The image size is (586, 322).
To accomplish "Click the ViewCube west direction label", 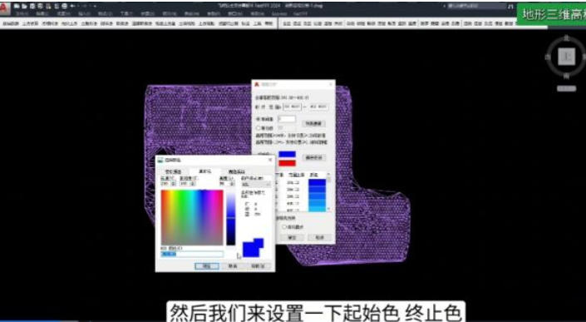I will point(548,57).
